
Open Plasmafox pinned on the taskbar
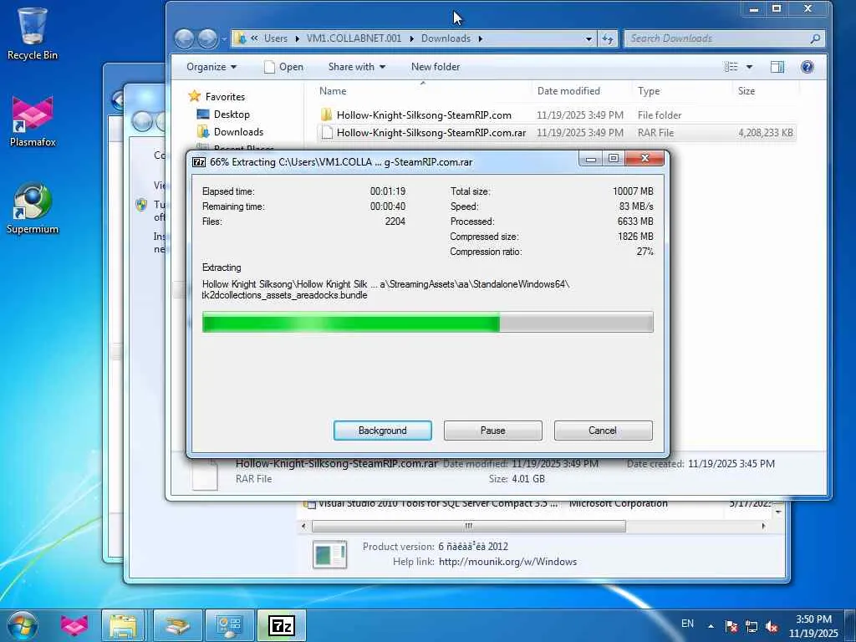pos(74,625)
